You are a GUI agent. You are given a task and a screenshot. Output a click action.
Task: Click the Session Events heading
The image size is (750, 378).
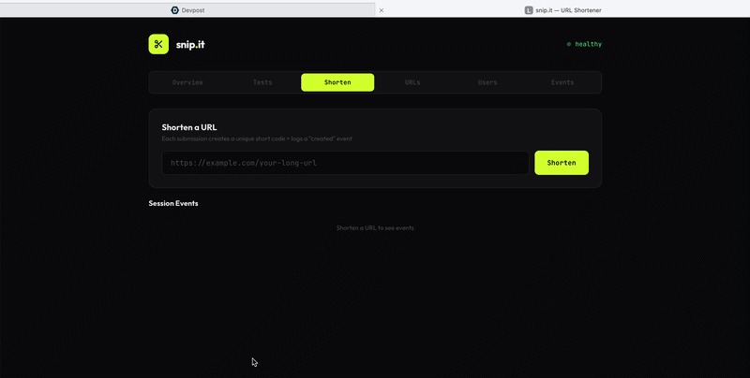173,203
